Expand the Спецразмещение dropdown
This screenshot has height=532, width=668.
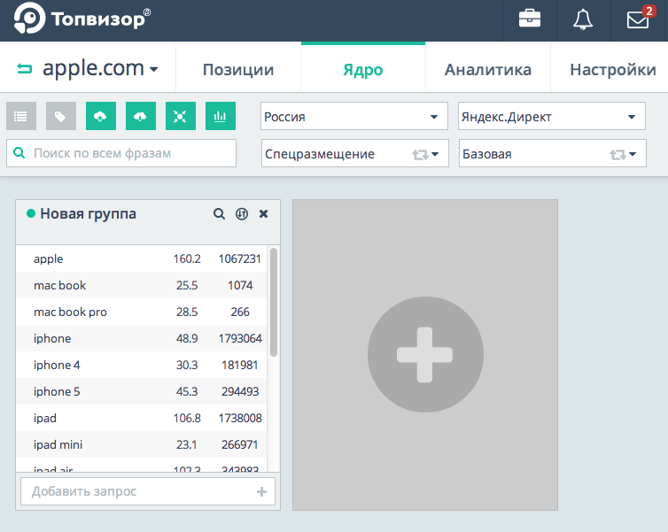(x=355, y=154)
